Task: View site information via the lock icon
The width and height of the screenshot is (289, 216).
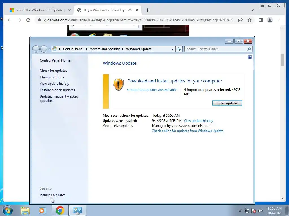Action: (x=40, y=20)
